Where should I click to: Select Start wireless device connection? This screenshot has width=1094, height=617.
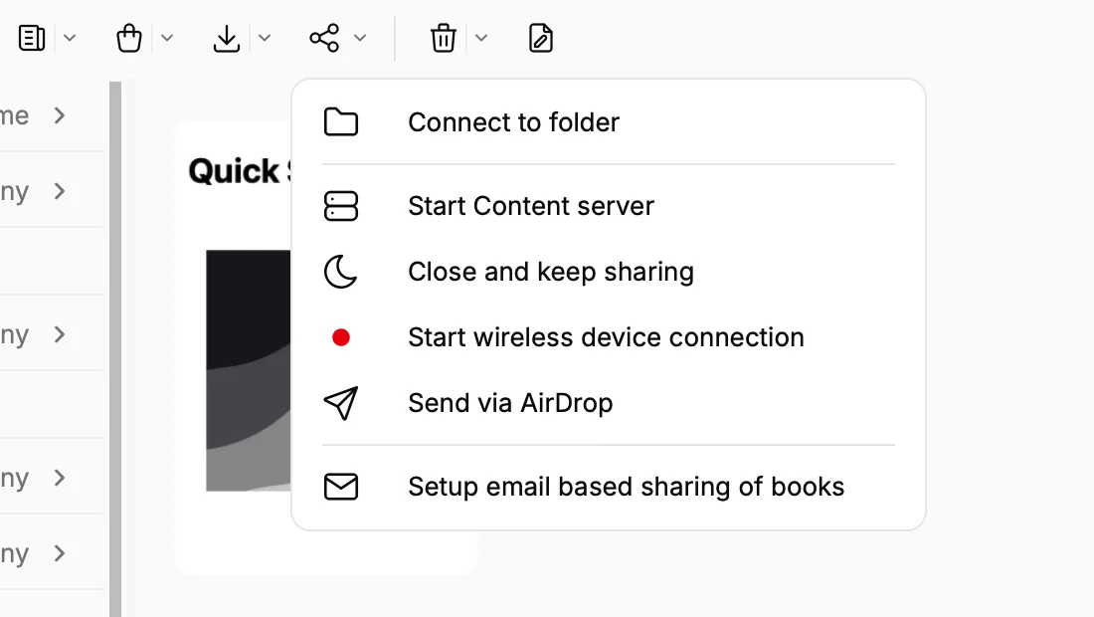609,337
